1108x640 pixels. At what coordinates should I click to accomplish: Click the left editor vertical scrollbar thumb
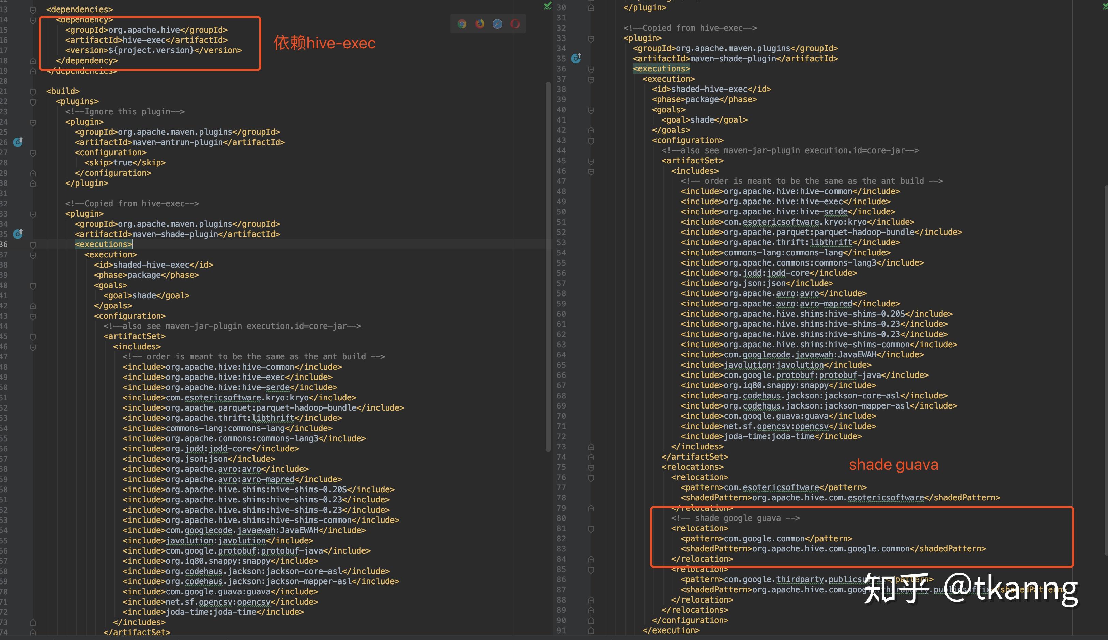(548, 263)
